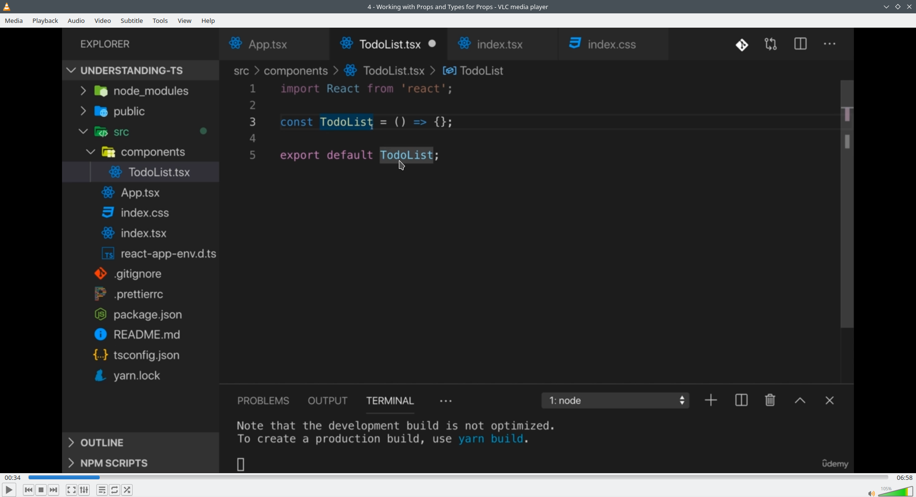Open the Tools menu
The image size is (916, 497).
point(160,21)
